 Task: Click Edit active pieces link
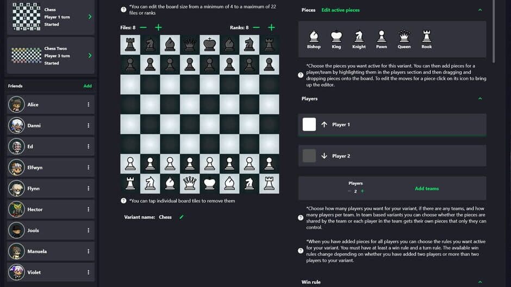(340, 10)
